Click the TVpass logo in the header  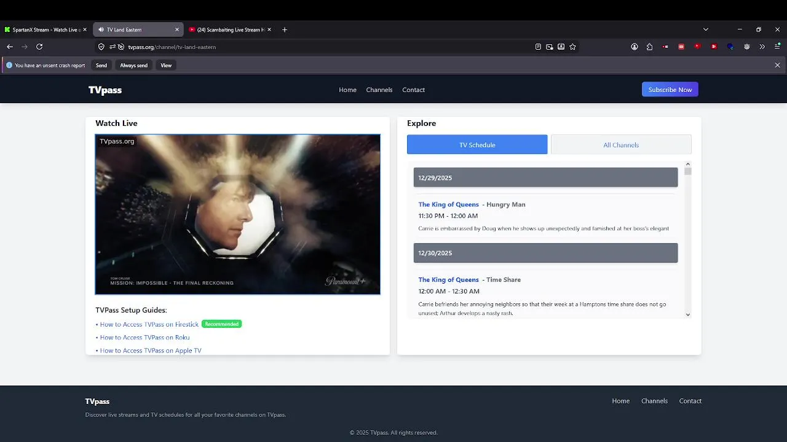click(105, 90)
